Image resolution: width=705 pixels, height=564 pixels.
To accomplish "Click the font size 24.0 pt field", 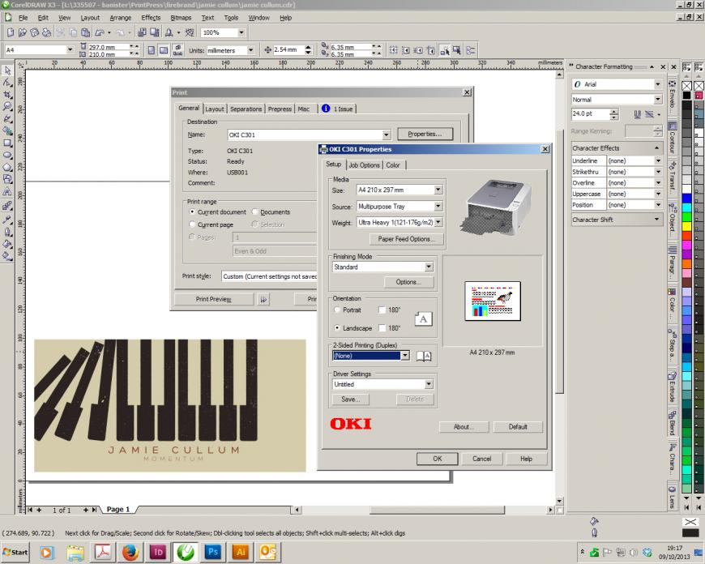I will coord(590,113).
